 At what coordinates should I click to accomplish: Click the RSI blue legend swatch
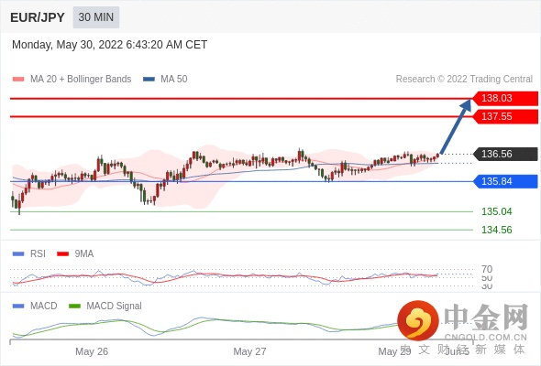tap(18, 254)
